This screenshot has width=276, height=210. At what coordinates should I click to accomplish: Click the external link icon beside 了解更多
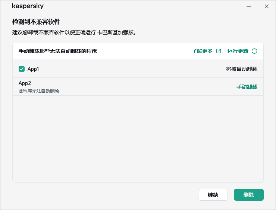click(219, 51)
